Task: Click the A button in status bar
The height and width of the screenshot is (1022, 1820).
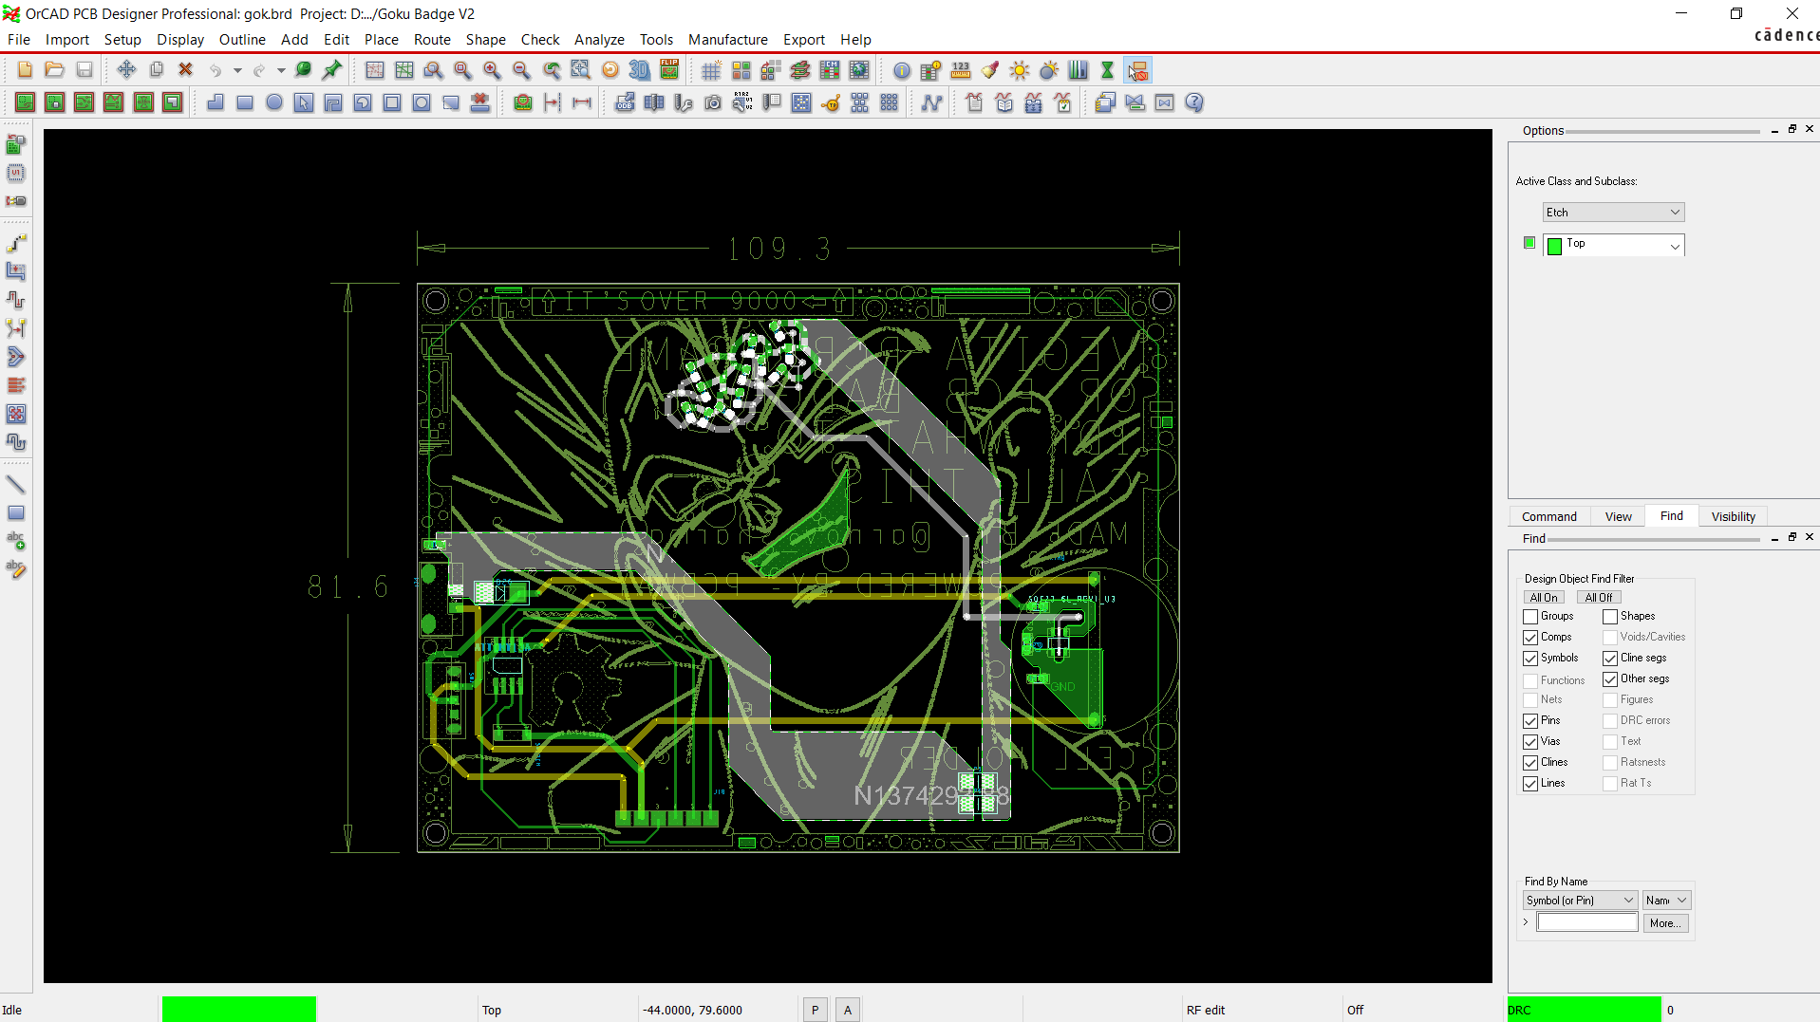Action: coord(848,1011)
